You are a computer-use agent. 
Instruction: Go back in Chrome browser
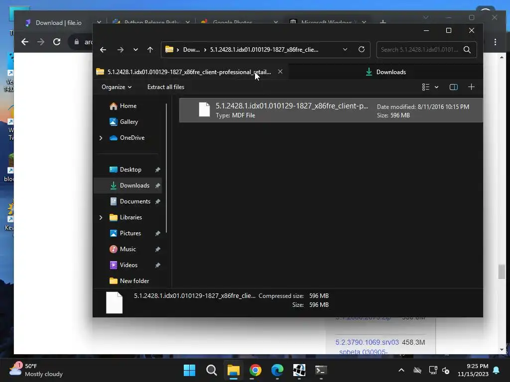25,42
